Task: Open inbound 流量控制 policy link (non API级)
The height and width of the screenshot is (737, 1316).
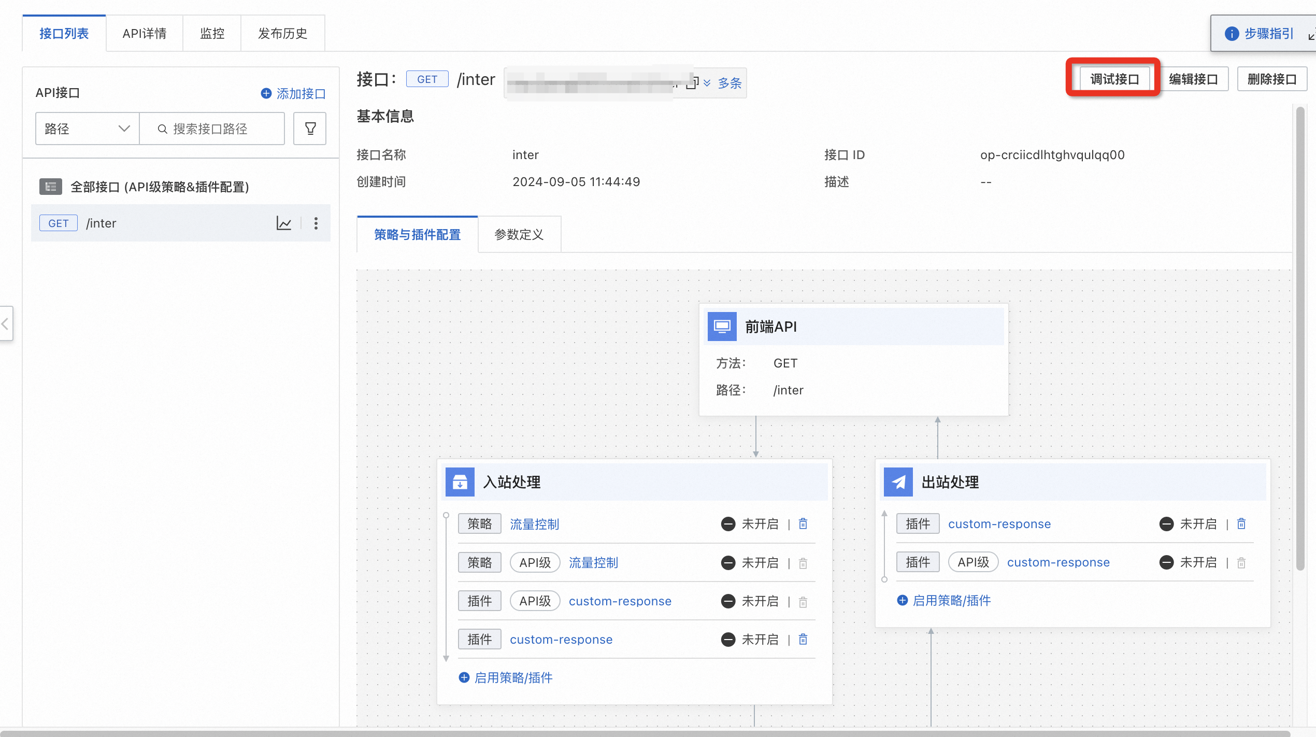Action: 535,524
